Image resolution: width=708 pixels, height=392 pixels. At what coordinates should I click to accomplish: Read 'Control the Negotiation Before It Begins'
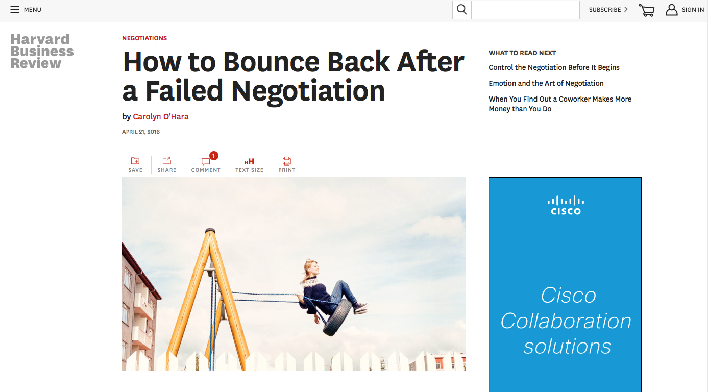point(554,67)
